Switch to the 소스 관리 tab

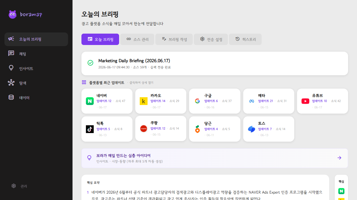(x=137, y=39)
